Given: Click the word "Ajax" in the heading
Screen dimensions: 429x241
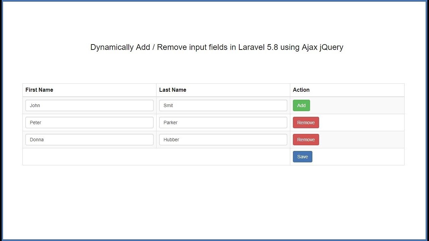Looking at the screenshot, I should [309, 47].
